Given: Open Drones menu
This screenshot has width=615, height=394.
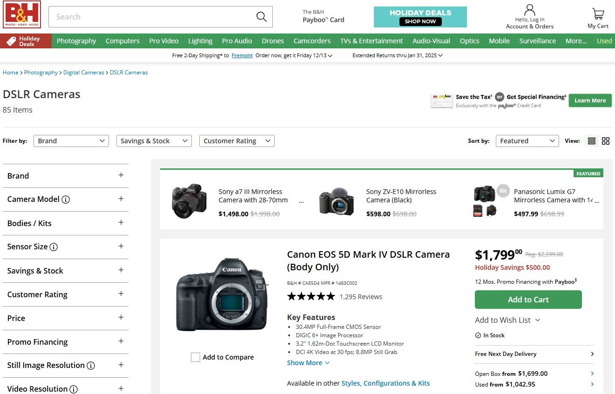Looking at the screenshot, I should (273, 41).
